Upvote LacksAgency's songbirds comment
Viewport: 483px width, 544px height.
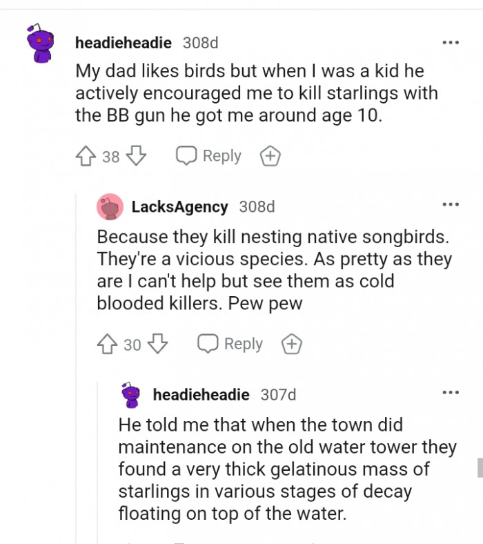[108, 344]
